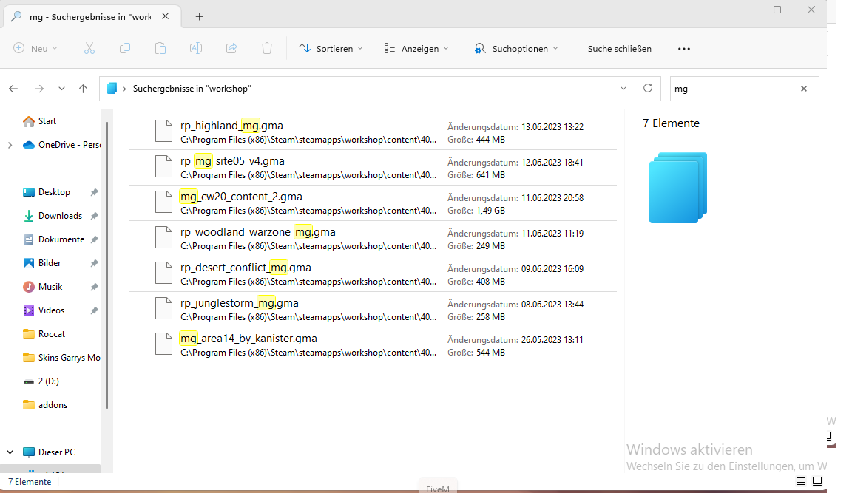Select file rp_mg_site05_v4.gma
This screenshot has width=852, height=493.
373,167
